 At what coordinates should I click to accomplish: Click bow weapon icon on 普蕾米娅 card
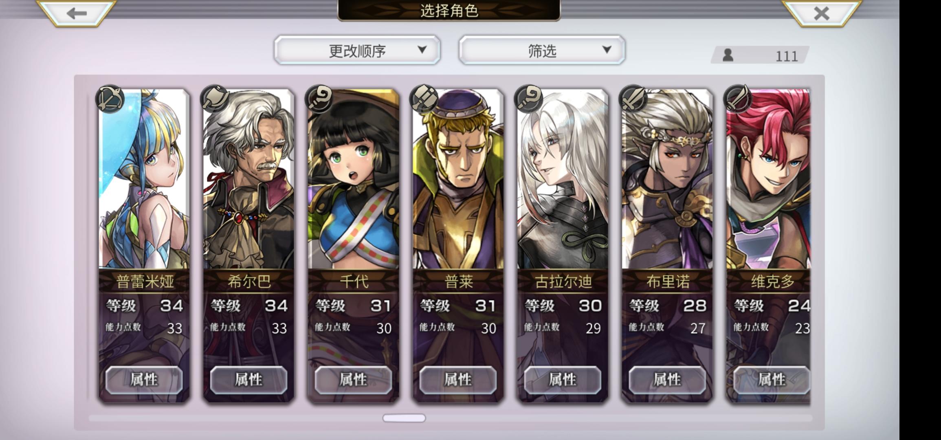pos(110,99)
